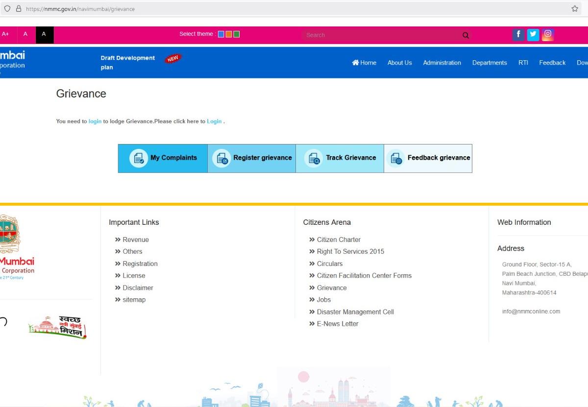Viewport: 588px width, 407px height.
Task: Expand the Right To Services 2015 entry
Action: click(351, 251)
